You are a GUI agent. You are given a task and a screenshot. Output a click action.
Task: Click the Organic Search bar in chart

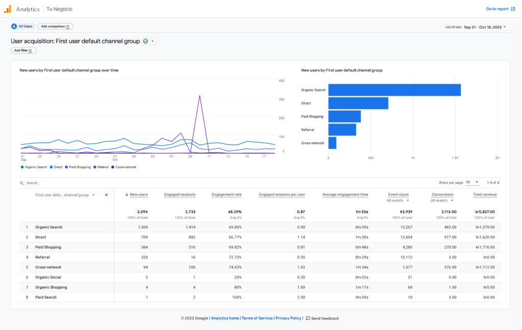click(394, 90)
